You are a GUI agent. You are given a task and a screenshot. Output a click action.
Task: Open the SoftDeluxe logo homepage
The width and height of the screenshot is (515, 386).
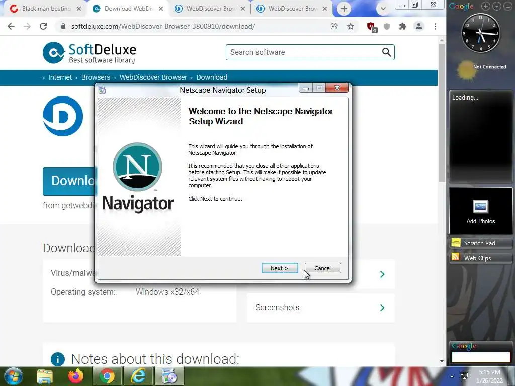90,52
